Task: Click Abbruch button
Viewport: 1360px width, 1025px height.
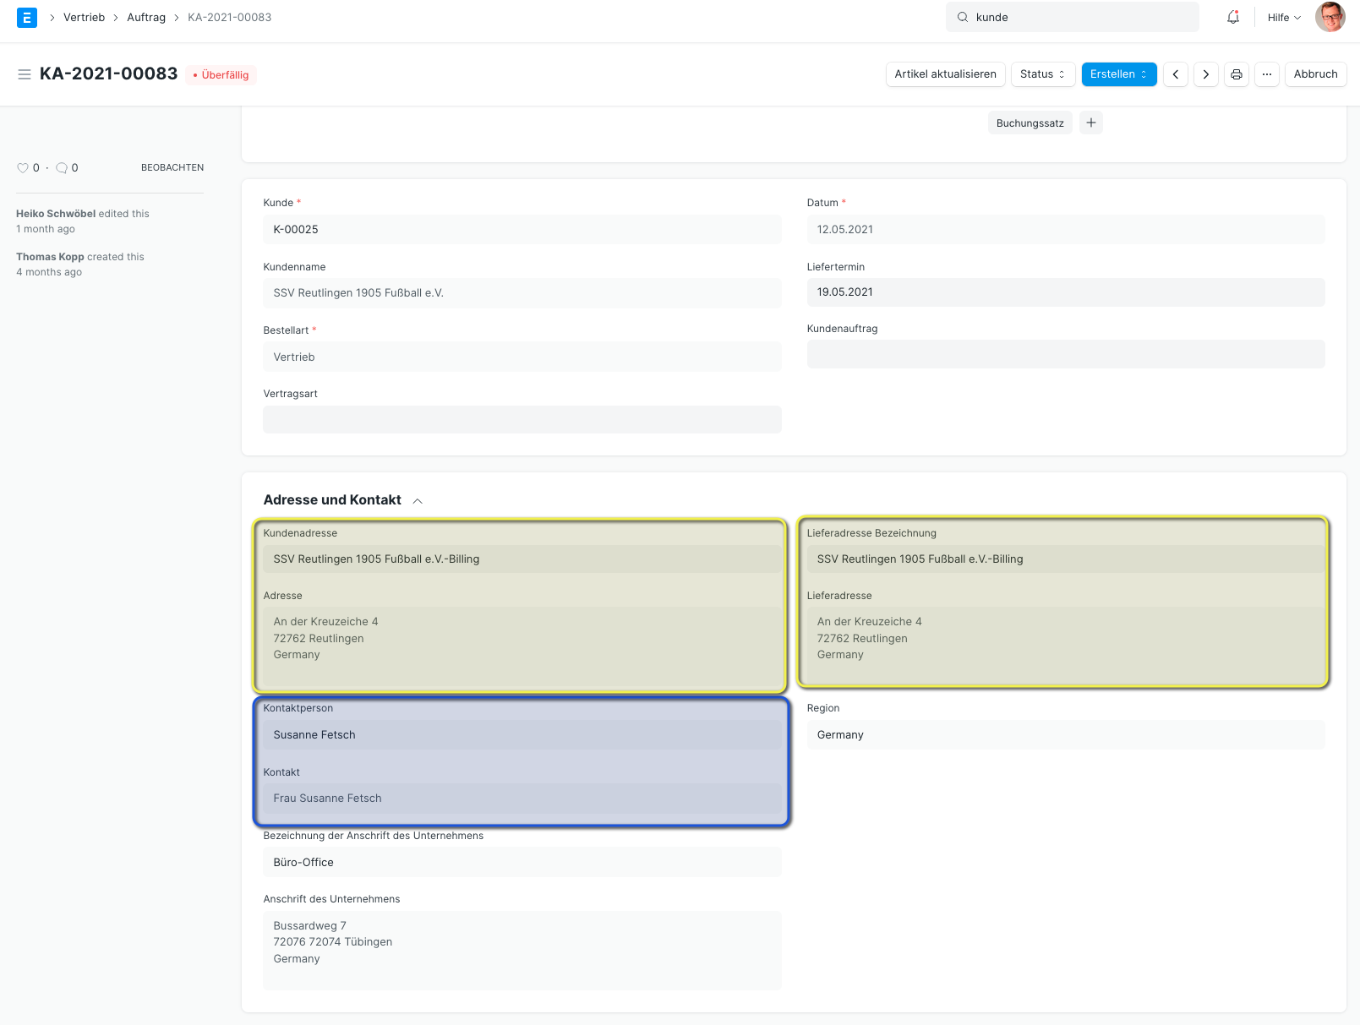Action: (1316, 74)
